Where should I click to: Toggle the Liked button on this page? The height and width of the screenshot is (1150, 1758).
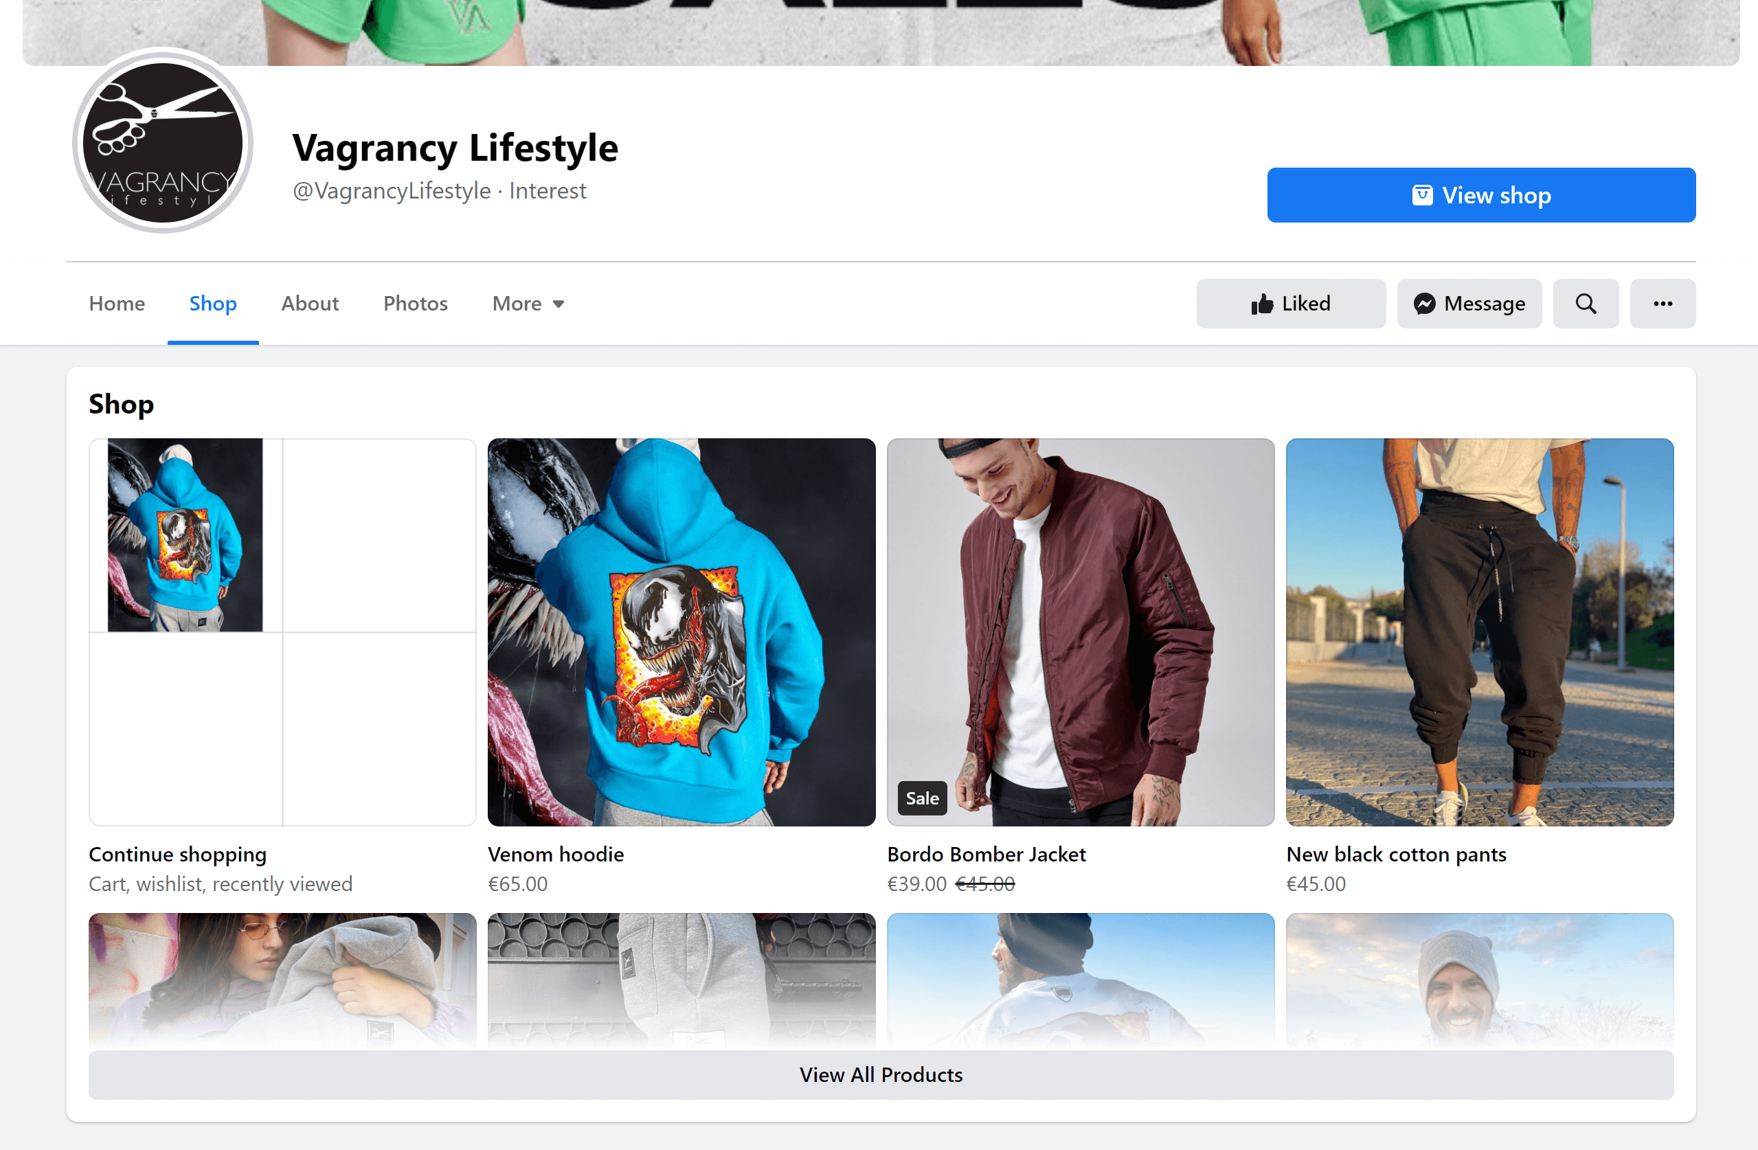pos(1291,303)
